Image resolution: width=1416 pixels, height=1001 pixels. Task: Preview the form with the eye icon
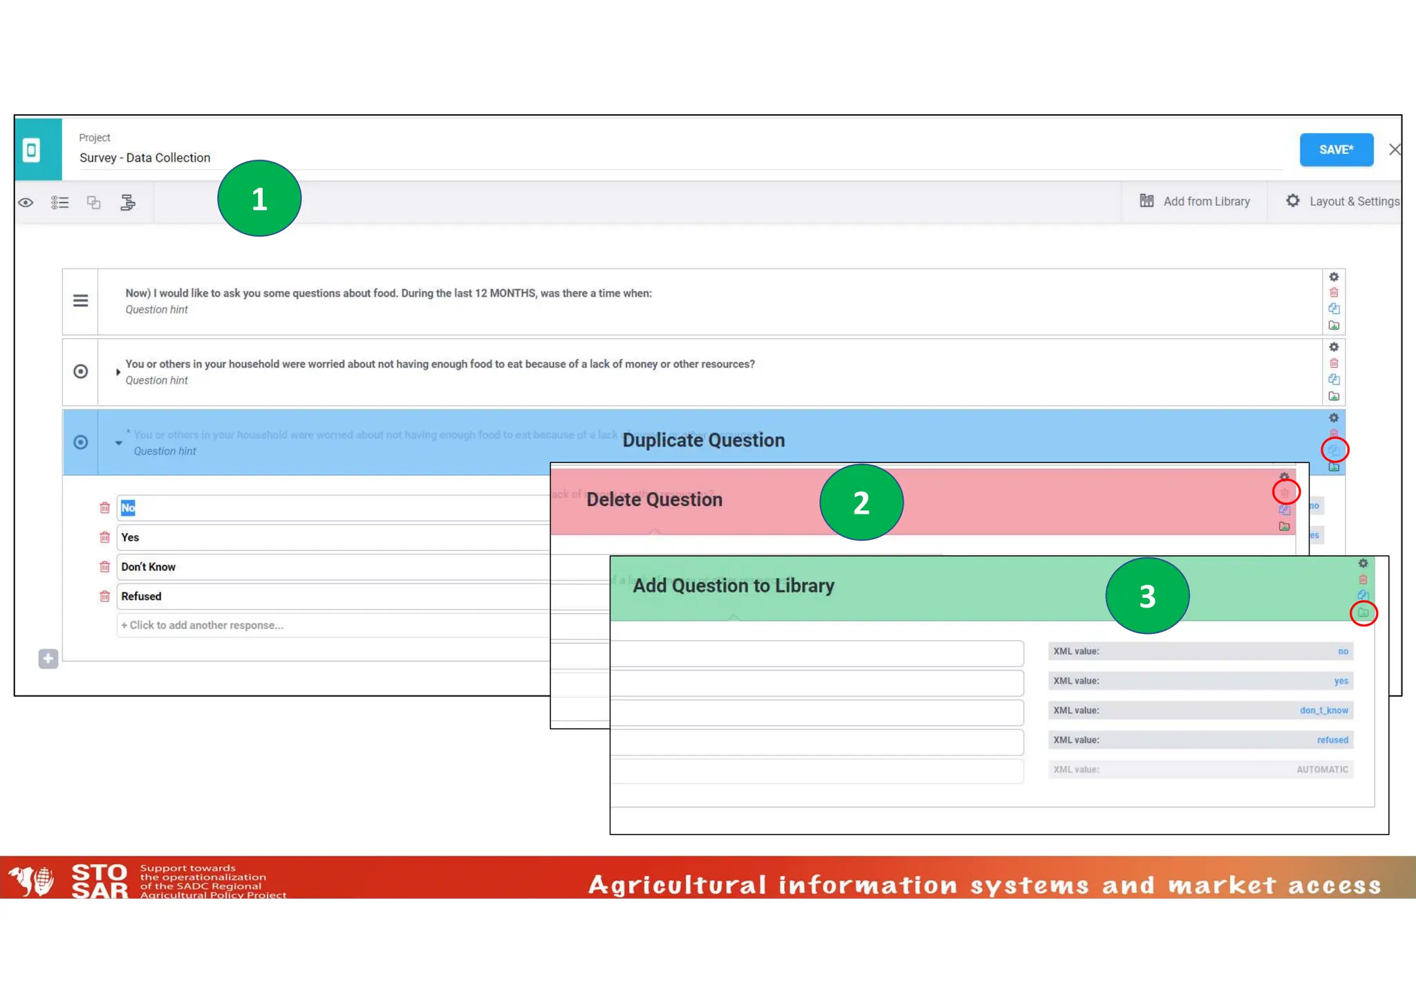click(x=26, y=203)
